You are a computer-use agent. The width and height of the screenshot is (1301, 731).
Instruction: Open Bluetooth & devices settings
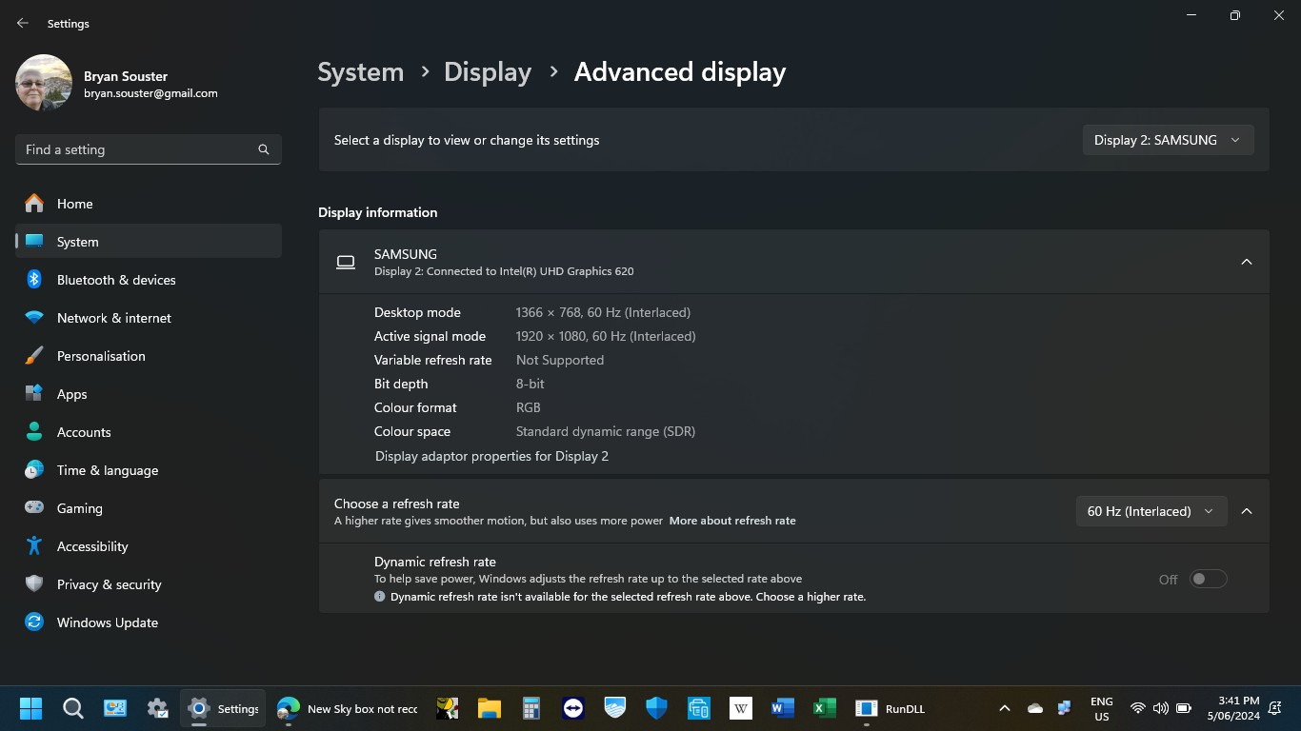(x=149, y=280)
